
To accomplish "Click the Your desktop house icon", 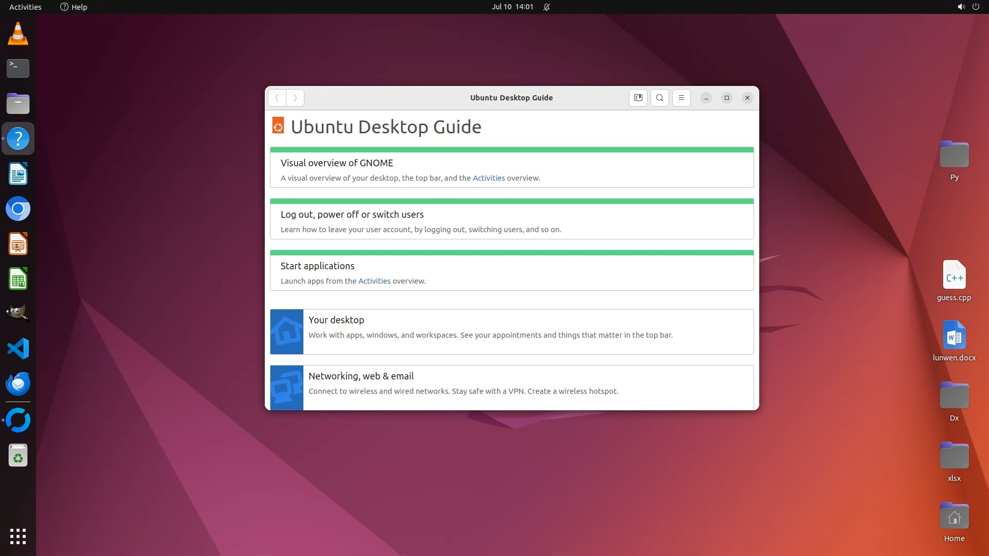I will 286,332.
